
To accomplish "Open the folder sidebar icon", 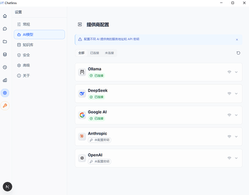I will (5, 42).
